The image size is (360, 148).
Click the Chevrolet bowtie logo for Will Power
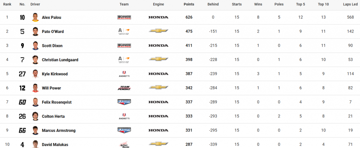(x=159, y=87)
